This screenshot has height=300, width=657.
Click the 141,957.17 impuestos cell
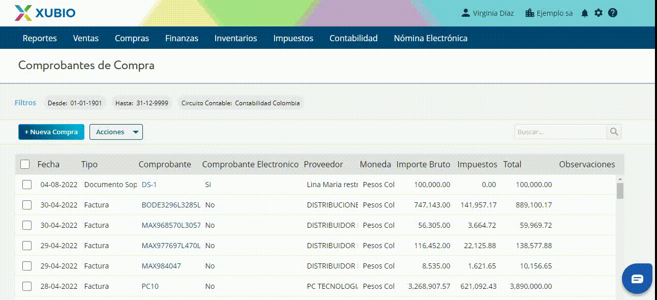point(479,205)
